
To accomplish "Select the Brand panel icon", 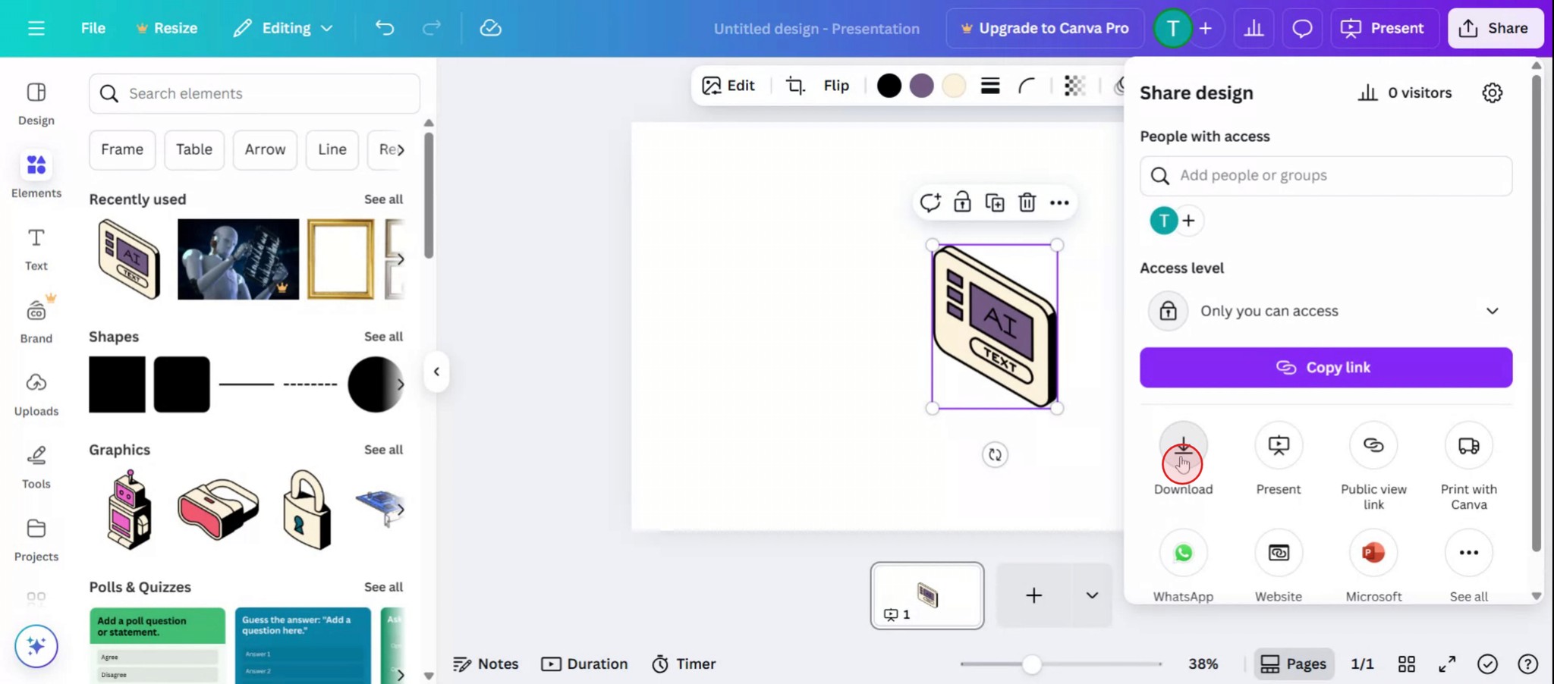I will (x=36, y=318).
